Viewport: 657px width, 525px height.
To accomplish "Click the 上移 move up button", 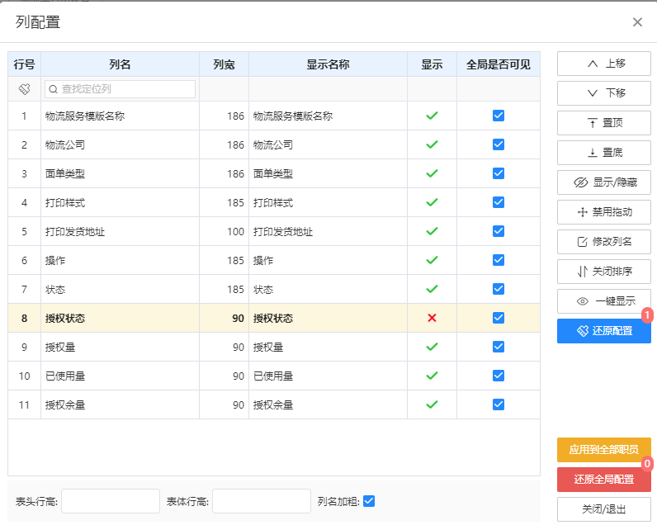I will (604, 64).
